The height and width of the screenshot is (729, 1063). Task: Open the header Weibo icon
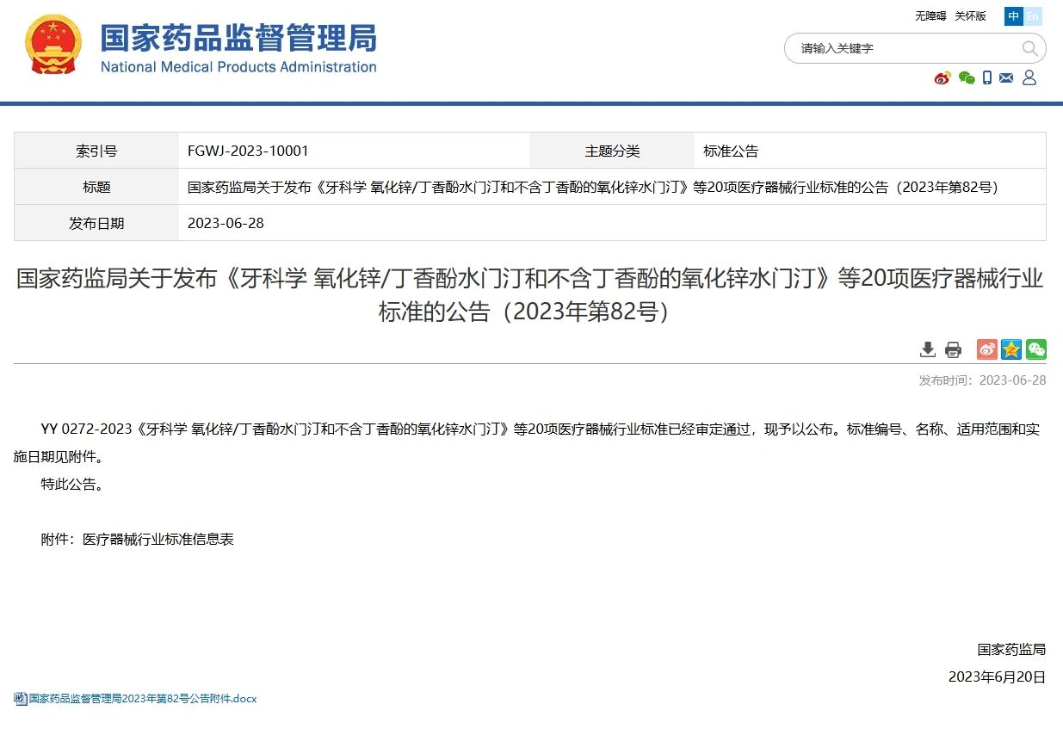point(942,78)
